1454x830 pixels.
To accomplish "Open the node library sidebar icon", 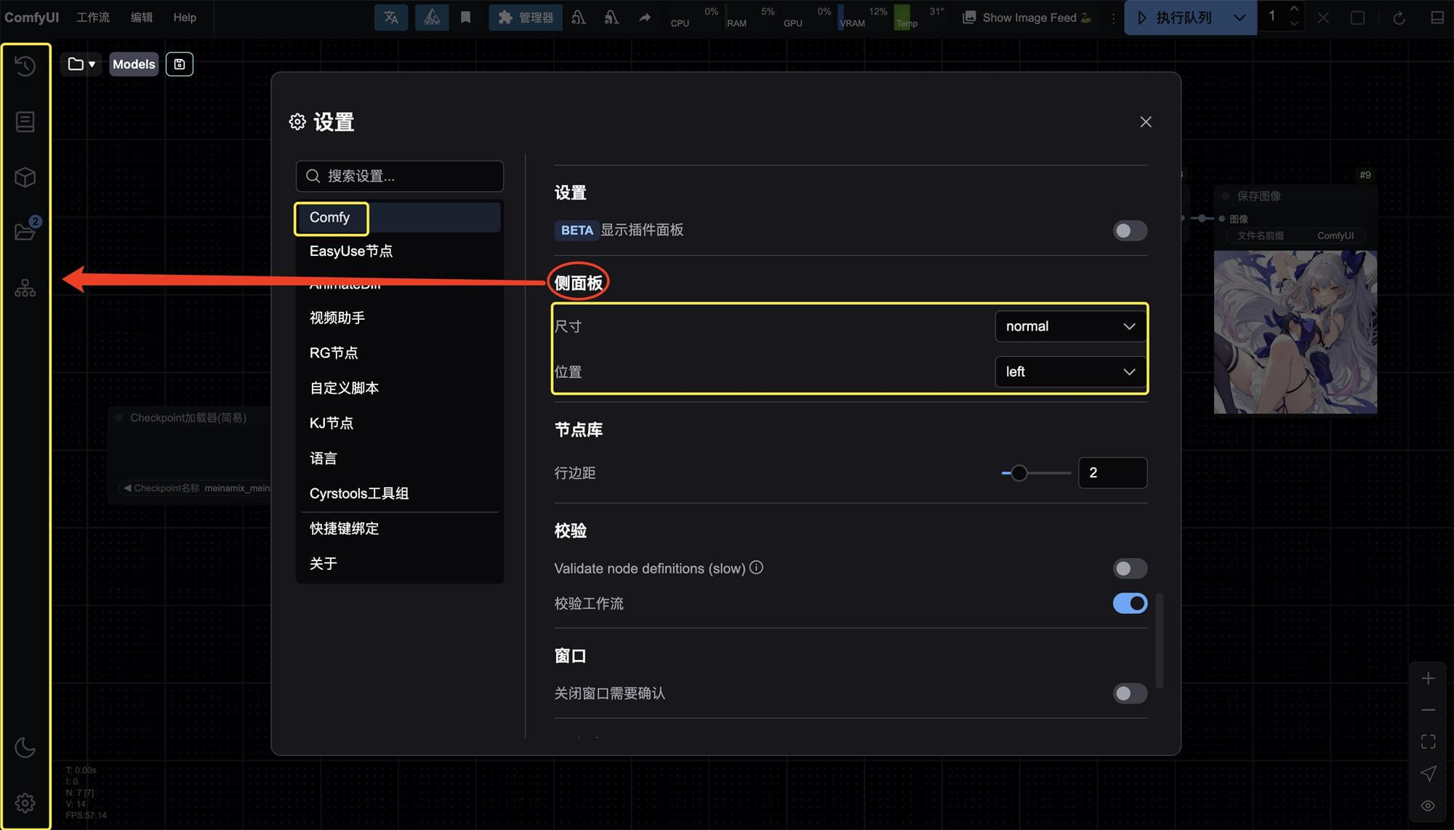I will tap(25, 122).
